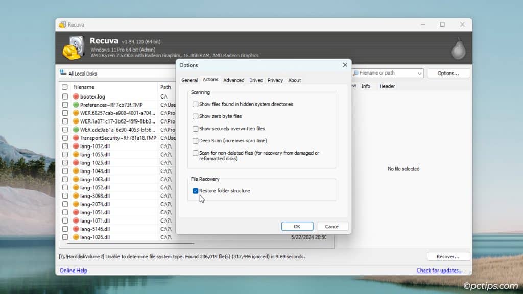523x294 pixels.
Task: Enable Deep Scan in the Options dialog
Action: pyautogui.click(x=195, y=141)
